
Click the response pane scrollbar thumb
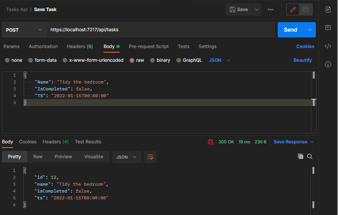click(x=313, y=170)
